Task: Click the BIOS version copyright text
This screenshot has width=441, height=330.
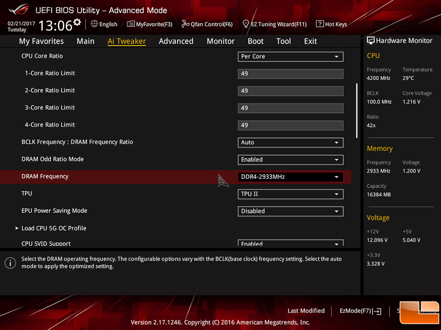Action: pos(220,323)
